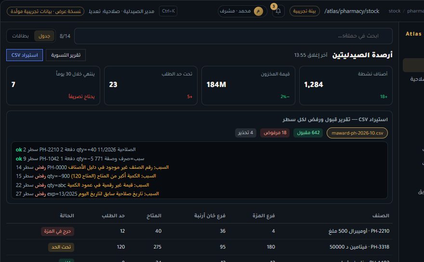Select the maward-ph-2026-10.csv file chip
The height and width of the screenshot is (262, 424).
coord(357,133)
